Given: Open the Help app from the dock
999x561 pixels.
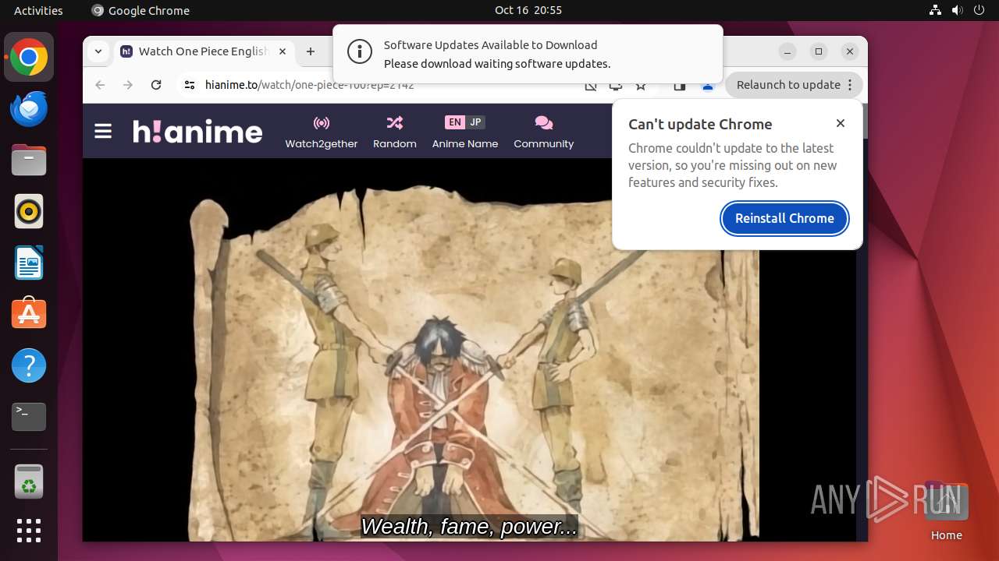Looking at the screenshot, I should pyautogui.click(x=29, y=365).
